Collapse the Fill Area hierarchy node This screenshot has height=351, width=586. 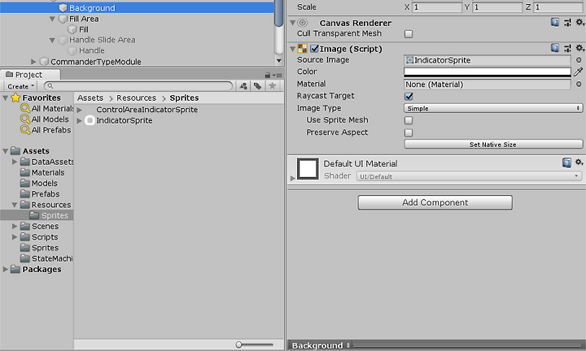[x=52, y=19]
